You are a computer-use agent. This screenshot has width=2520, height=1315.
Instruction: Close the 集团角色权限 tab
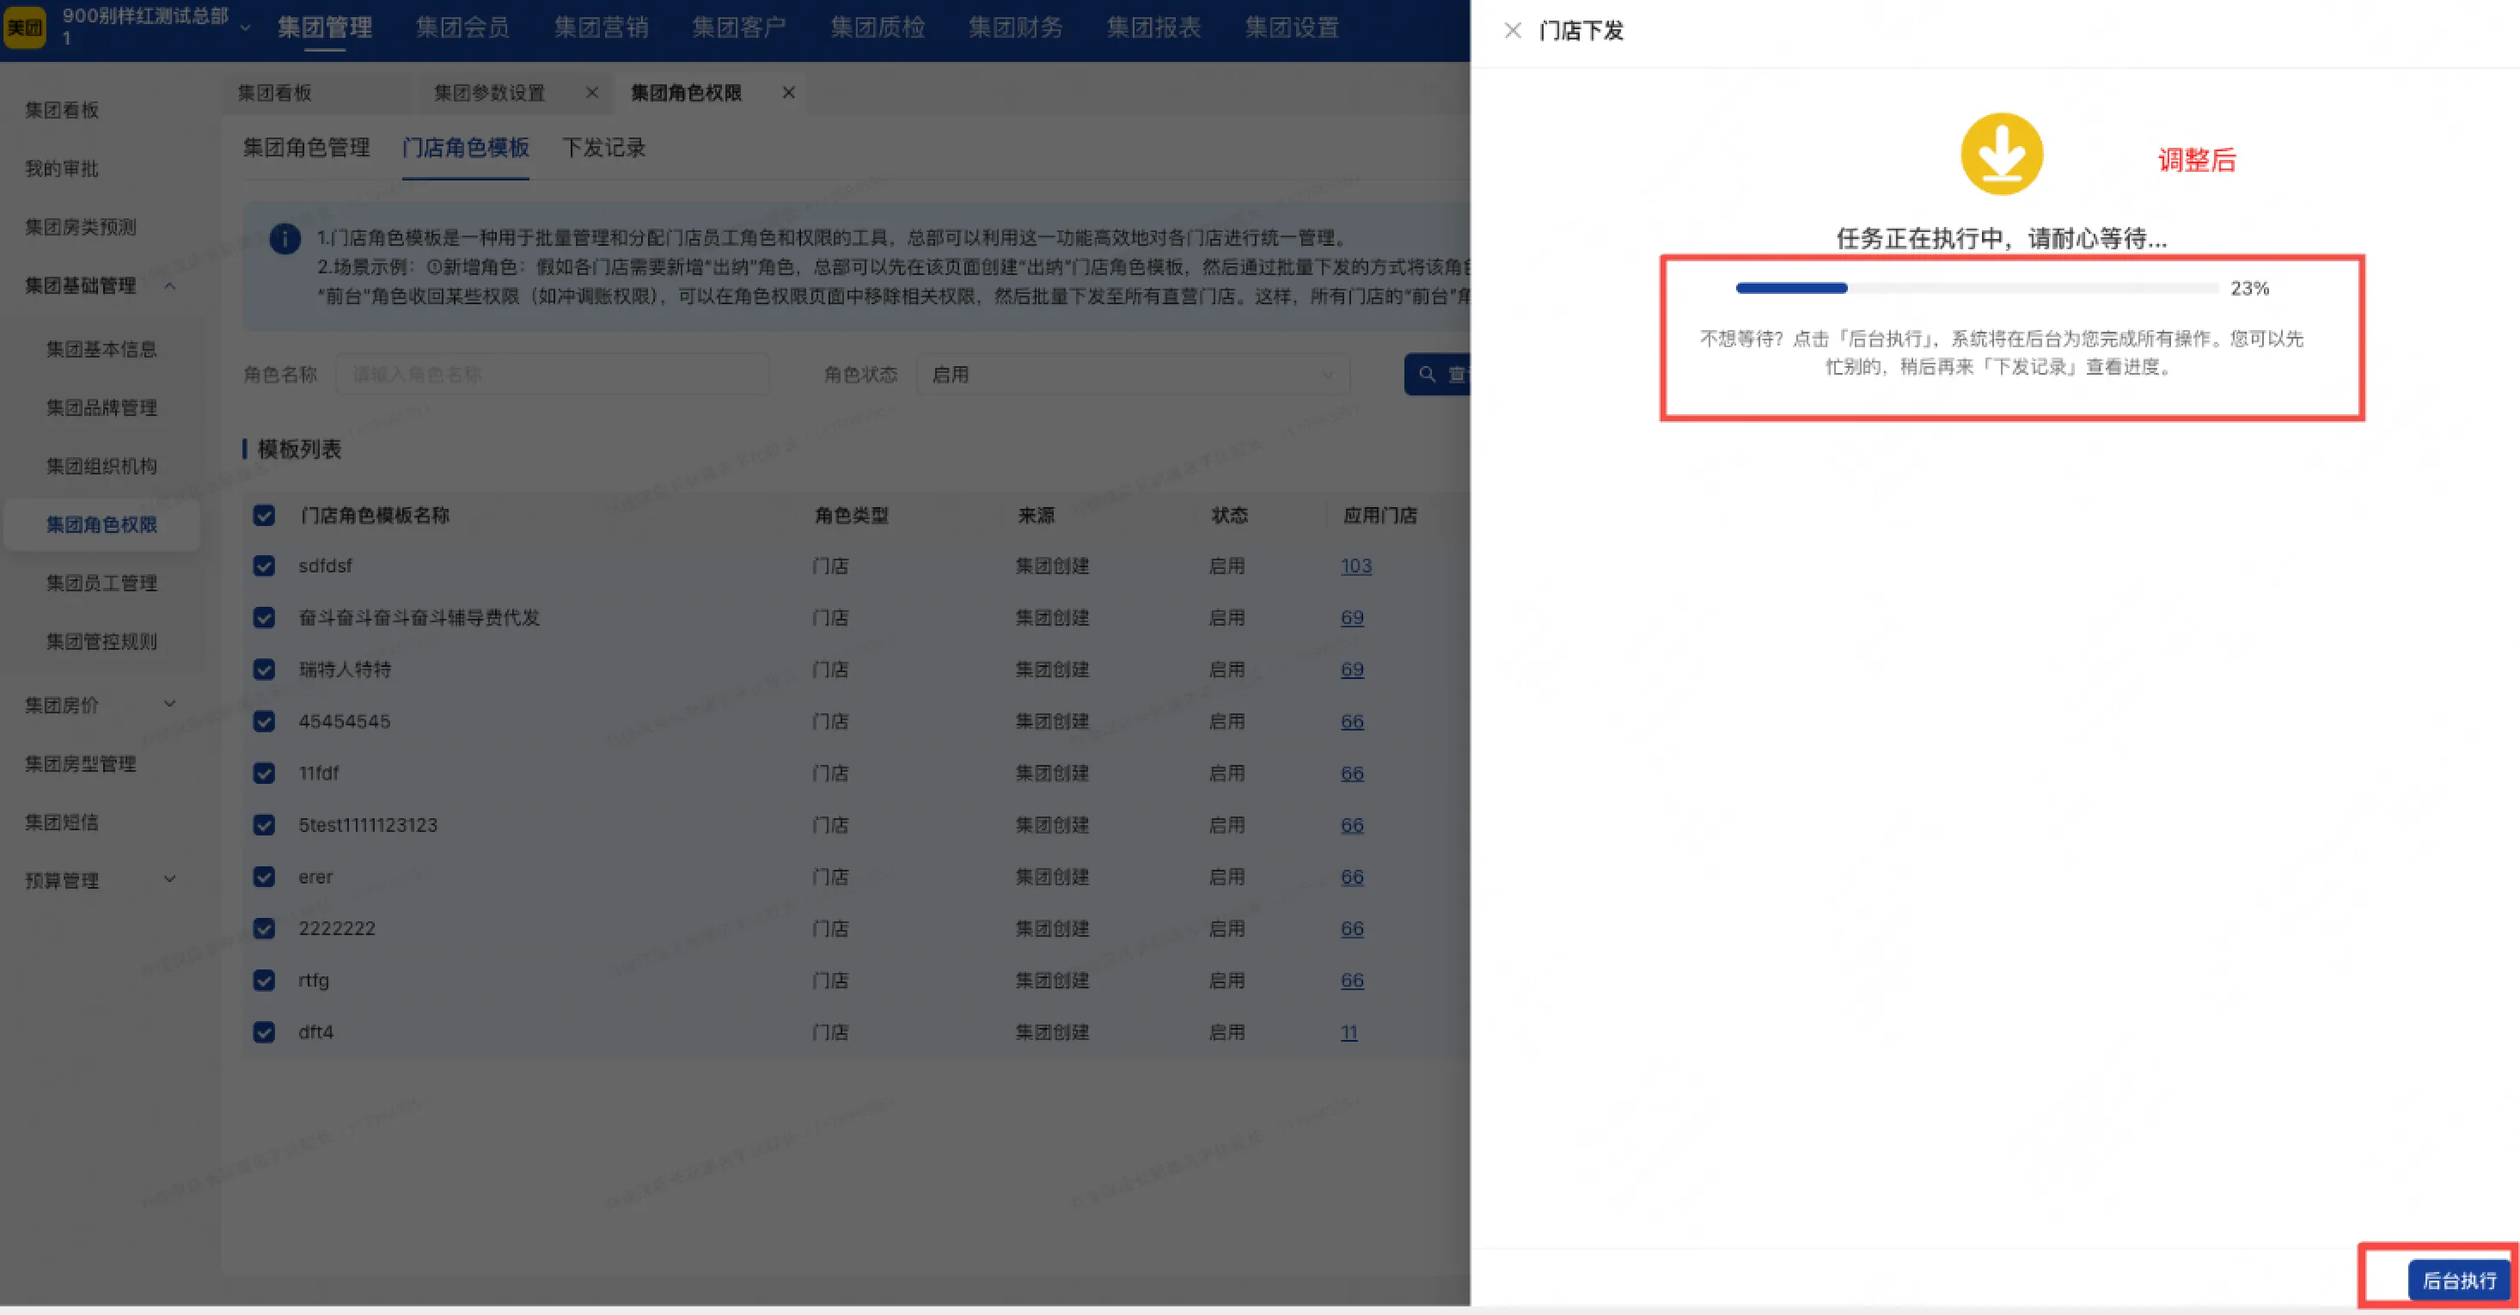[788, 93]
